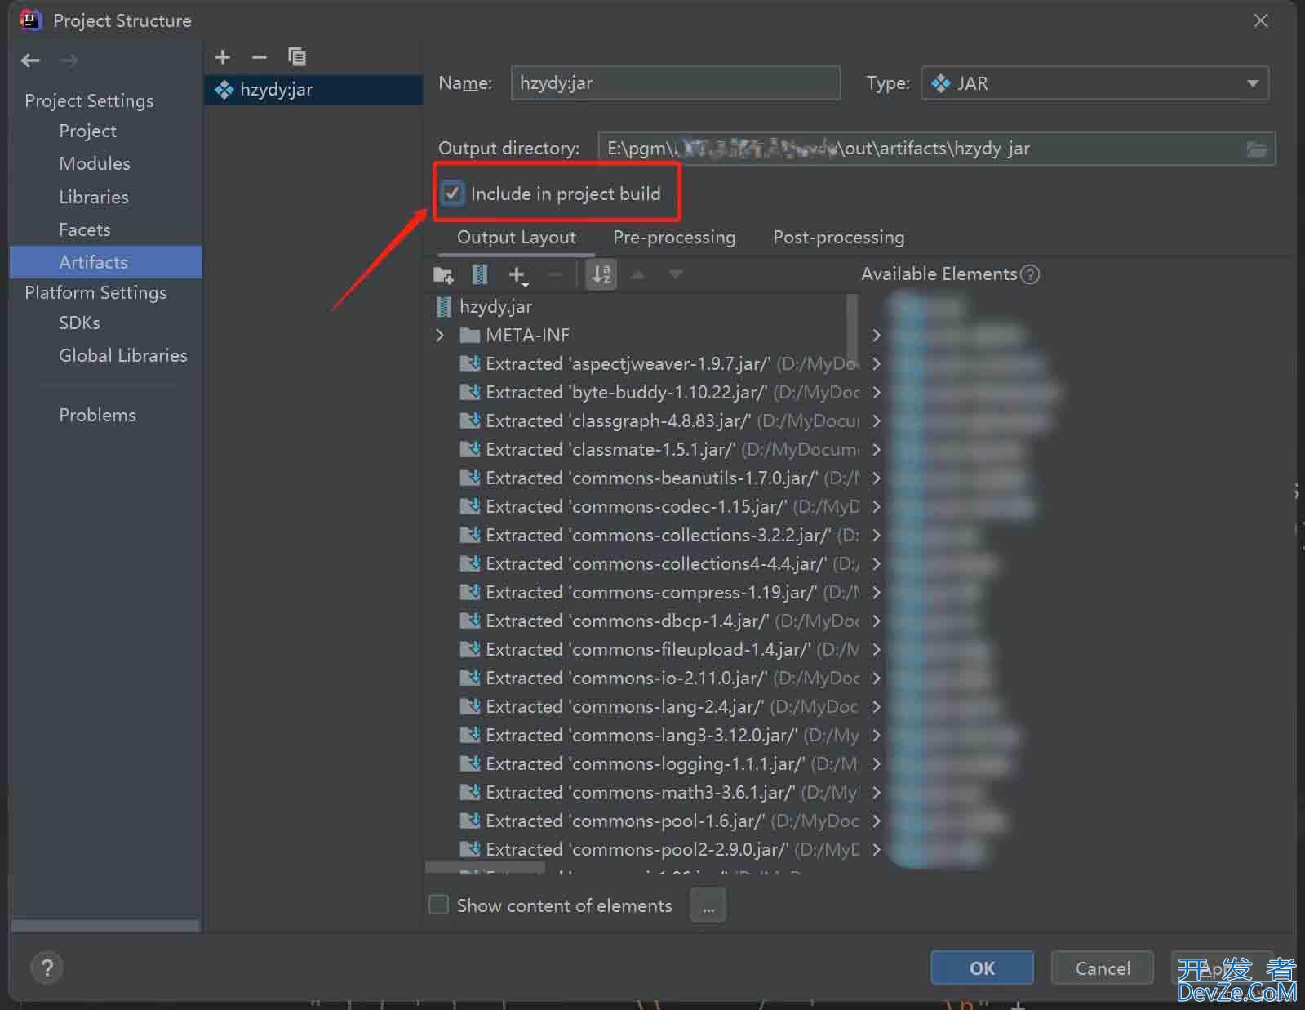
Task: Click the forward navigation arrow
Action: (x=69, y=60)
